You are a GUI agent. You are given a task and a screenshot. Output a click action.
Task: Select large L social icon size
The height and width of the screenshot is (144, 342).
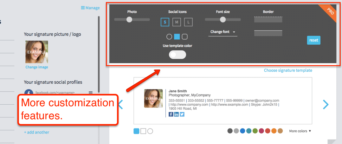[x=188, y=22]
